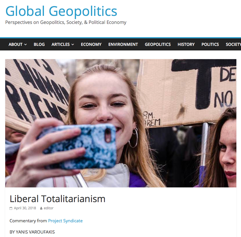Expand the ARTICLES menu chevron
Image resolution: width=241 pixels, height=237 pixels.
pyautogui.click(x=73, y=44)
